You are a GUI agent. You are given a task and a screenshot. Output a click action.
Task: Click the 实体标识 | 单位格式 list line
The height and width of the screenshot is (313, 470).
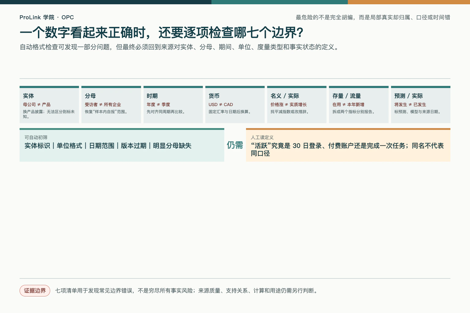[x=108, y=146]
